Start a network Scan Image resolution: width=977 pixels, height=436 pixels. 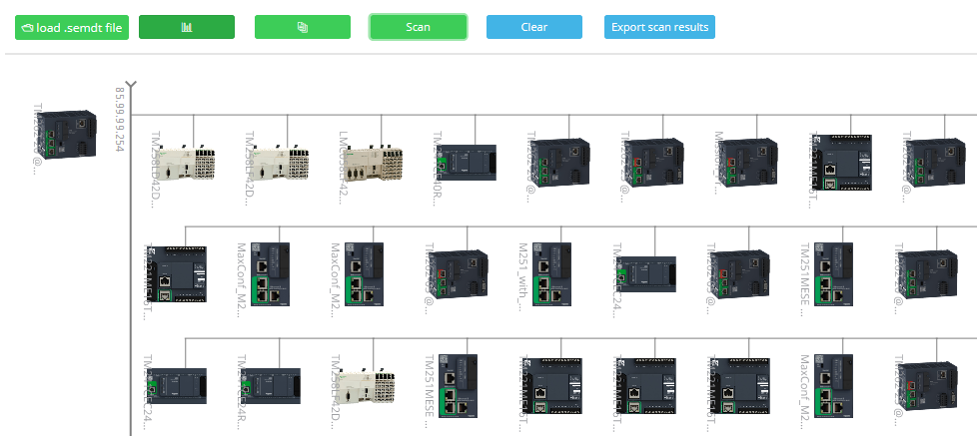pyautogui.click(x=419, y=27)
